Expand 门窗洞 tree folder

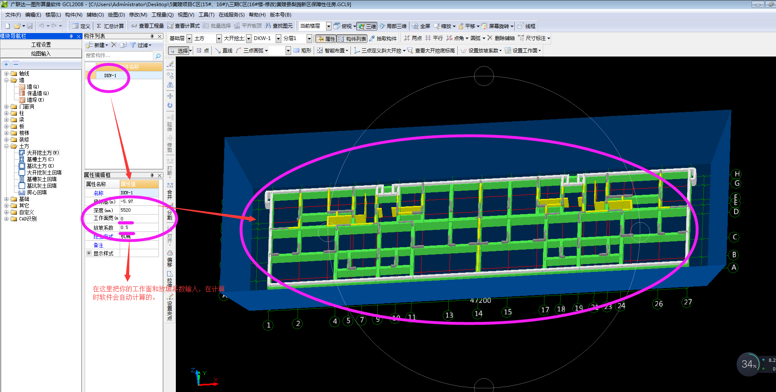click(x=7, y=106)
